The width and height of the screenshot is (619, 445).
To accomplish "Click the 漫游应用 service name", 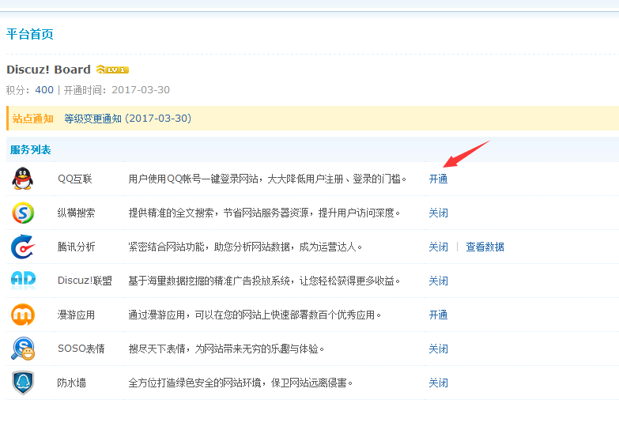I will pos(76,315).
